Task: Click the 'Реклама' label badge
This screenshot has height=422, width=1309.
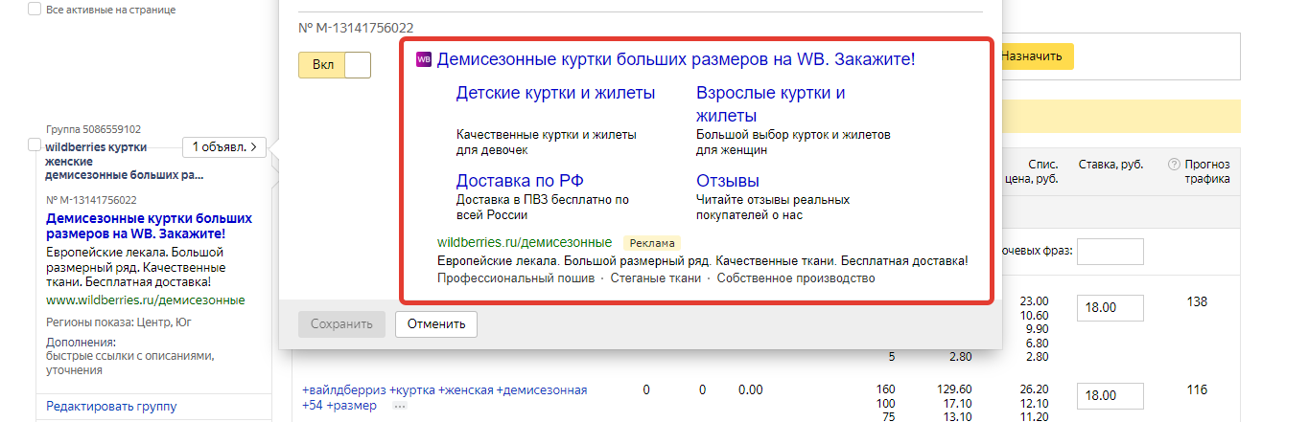Action: pyautogui.click(x=652, y=243)
